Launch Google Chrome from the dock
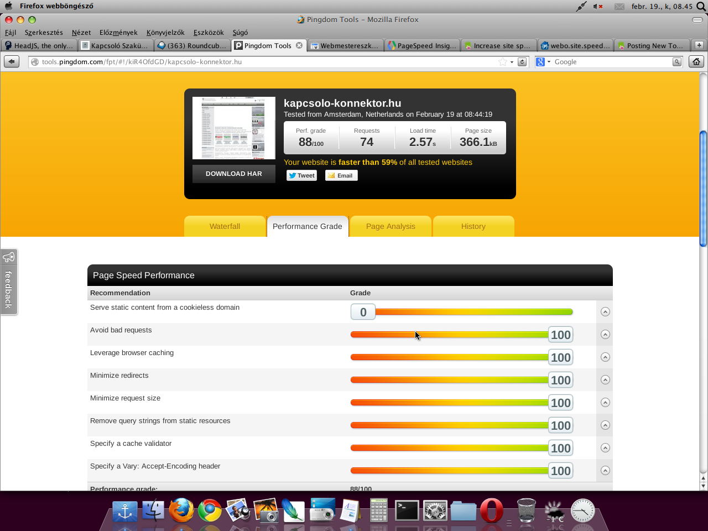Screen dimensions: 708x531 click(210, 511)
